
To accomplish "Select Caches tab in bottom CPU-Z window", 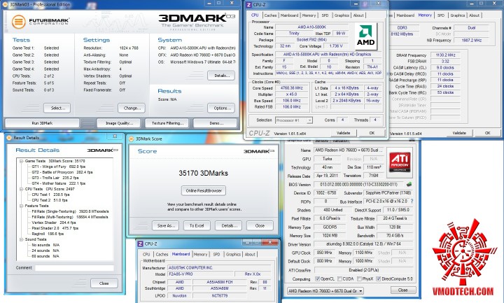I will pyautogui.click(x=162, y=254).
